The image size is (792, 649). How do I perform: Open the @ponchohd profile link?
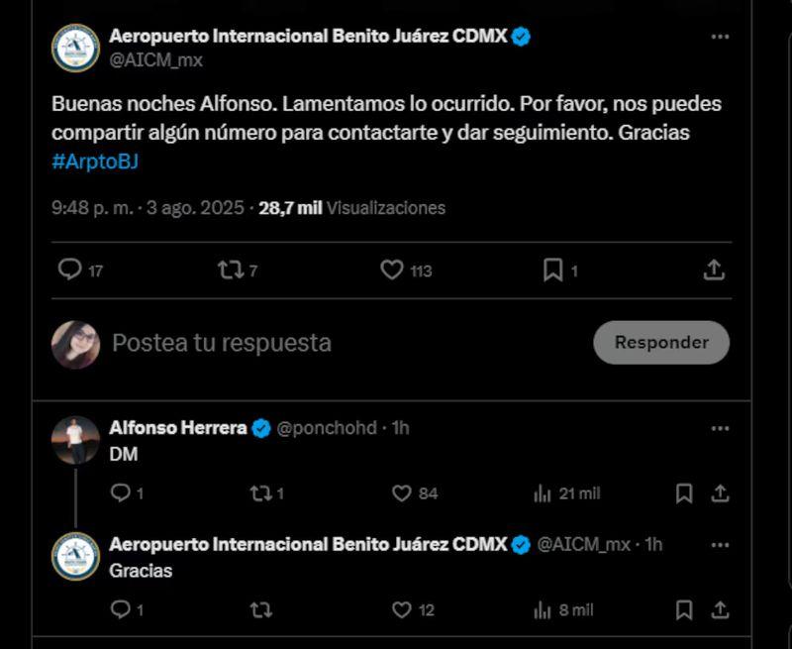(327, 428)
